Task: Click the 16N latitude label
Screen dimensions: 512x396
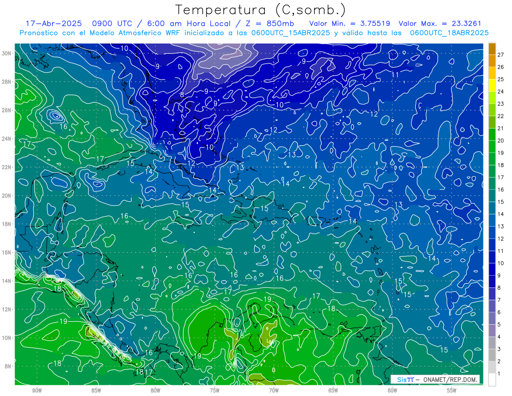Action: click(6, 252)
